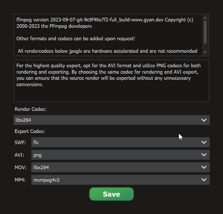Click the ffmpeg version info text area
This screenshot has width=223, height=214.
[x=107, y=35]
